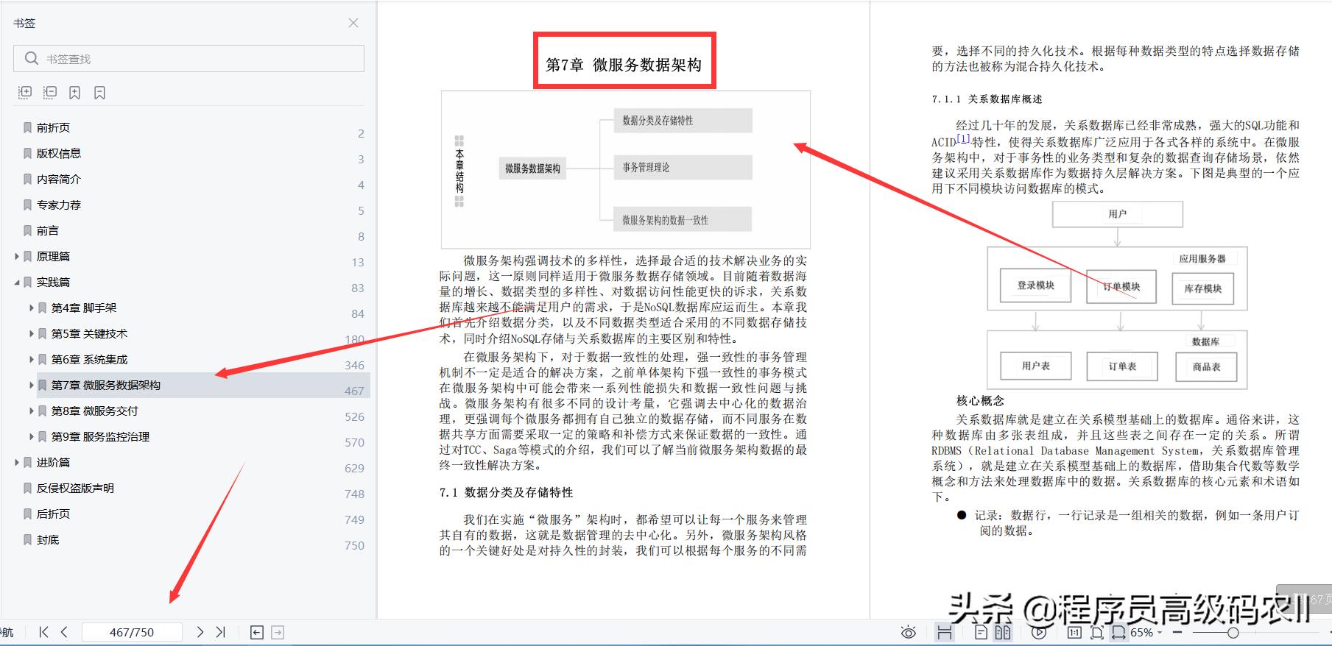Screen dimensions: 1332x646
Task: Select the 第6章 系统集成 bookmark label
Action: [89, 359]
